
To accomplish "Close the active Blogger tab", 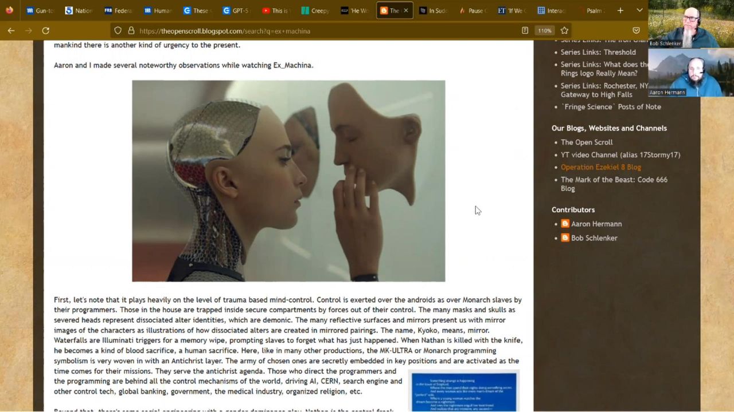I will (x=405, y=10).
